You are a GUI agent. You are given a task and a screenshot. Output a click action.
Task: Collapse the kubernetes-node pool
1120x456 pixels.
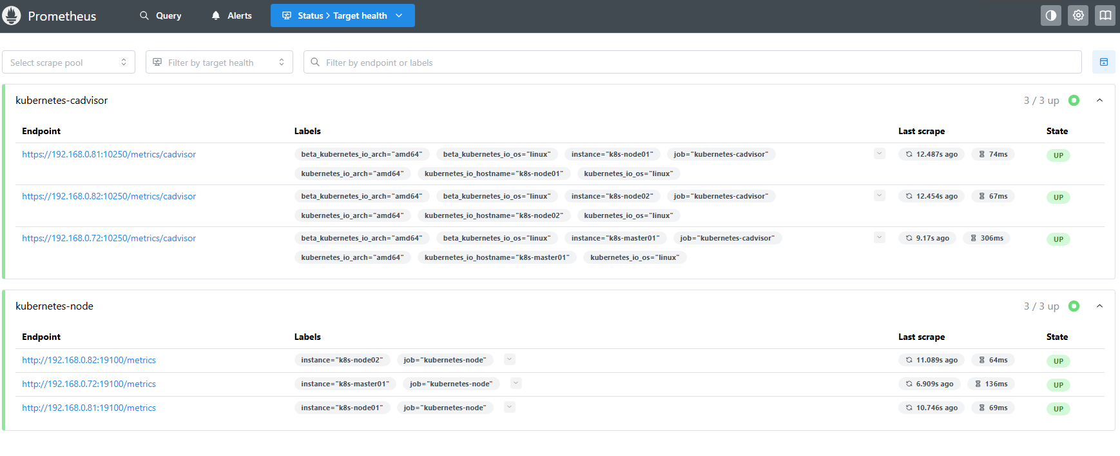1099,306
